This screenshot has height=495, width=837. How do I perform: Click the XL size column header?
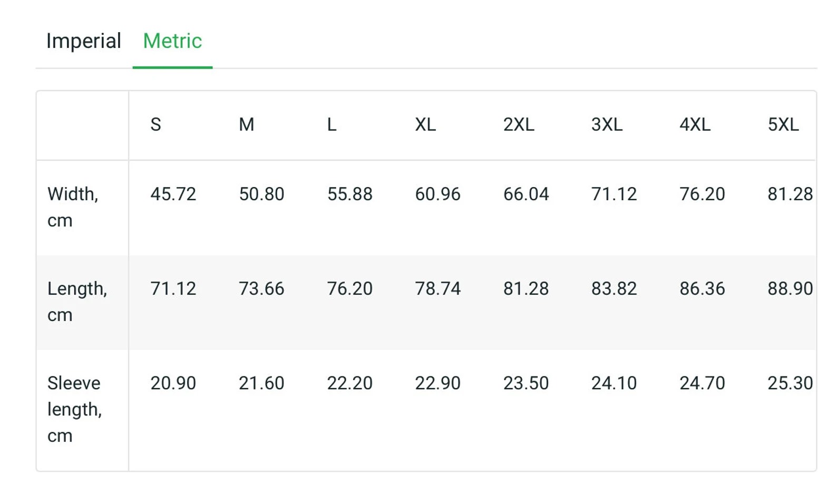[x=425, y=125]
